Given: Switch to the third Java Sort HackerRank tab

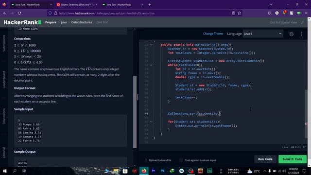Looking at the screenshot, I should [x=121, y=4].
